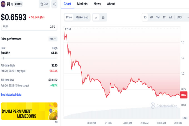Switch to the News tab
The image size is (189, 126).
[x=97, y=4]
